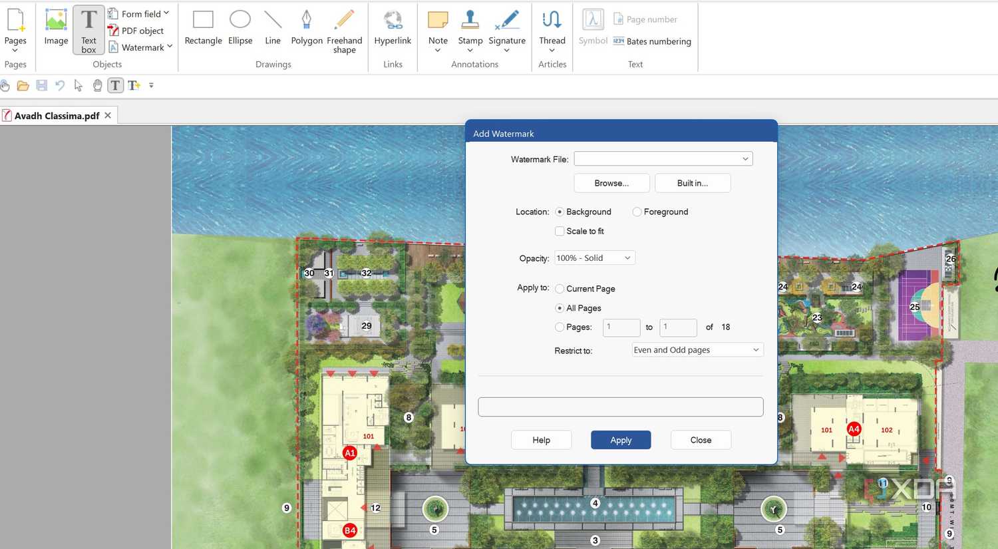Add a Hyperlink from the Links group
998x549 pixels.
click(393, 28)
